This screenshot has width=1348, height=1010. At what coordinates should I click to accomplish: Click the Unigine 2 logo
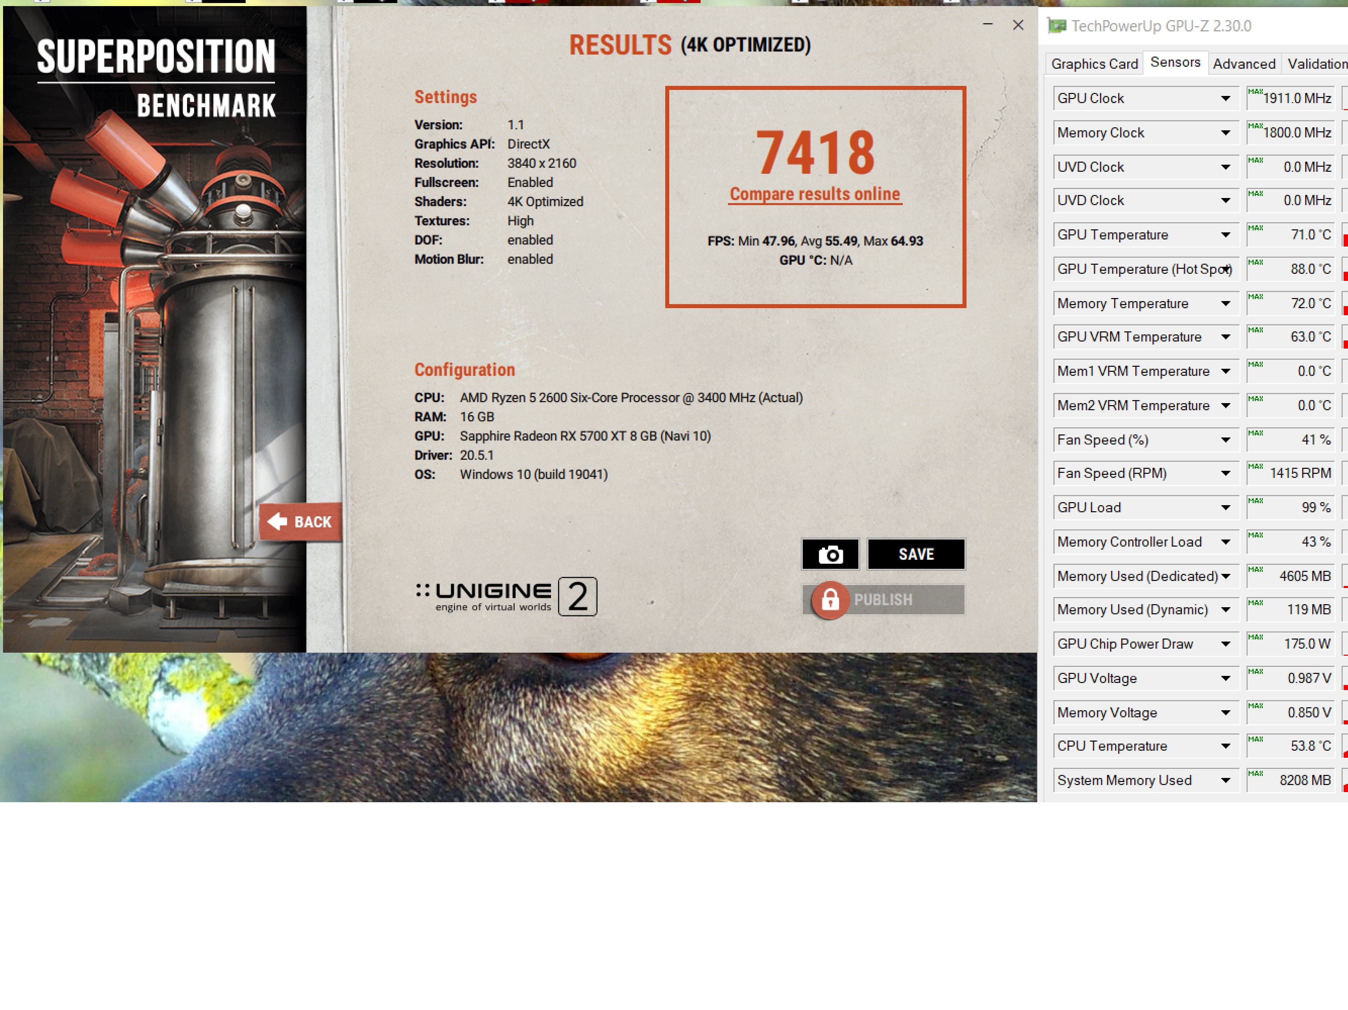pyautogui.click(x=507, y=596)
